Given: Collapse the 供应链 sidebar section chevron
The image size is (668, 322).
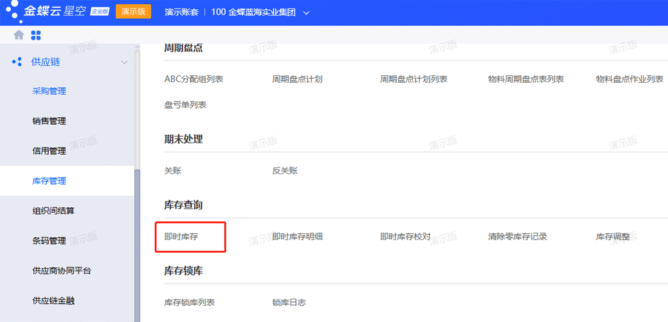Looking at the screenshot, I should point(124,62).
